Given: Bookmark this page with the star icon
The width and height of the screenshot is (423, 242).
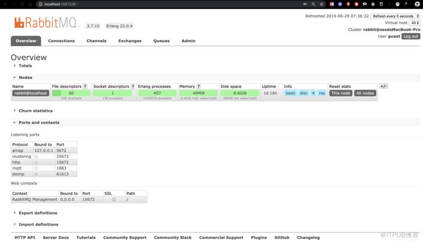Looking at the screenshot, I should click(x=322, y=4).
